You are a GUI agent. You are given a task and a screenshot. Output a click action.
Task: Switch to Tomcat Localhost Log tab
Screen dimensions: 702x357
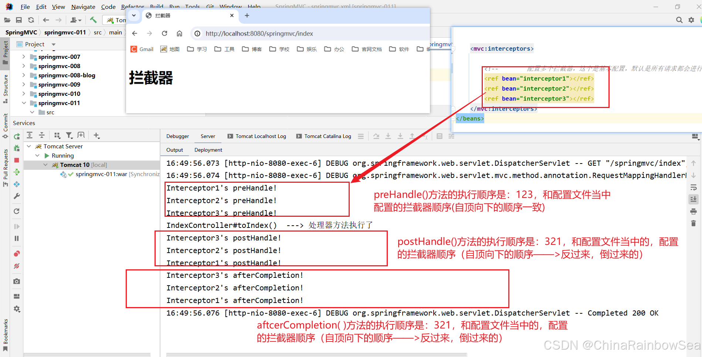point(257,136)
